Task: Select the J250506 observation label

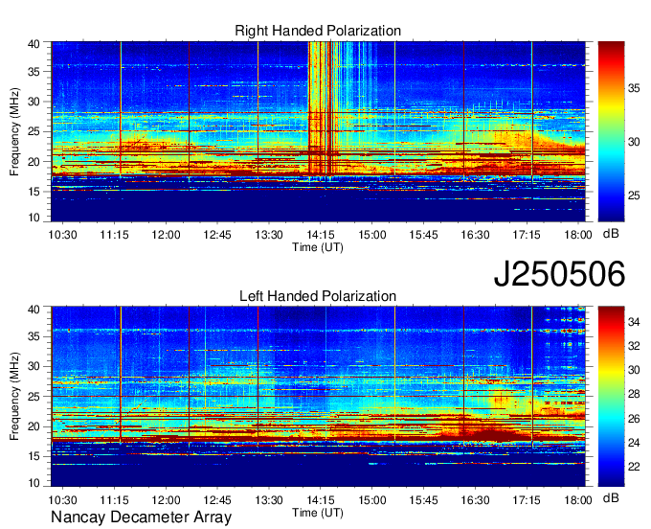Action: 559,274
